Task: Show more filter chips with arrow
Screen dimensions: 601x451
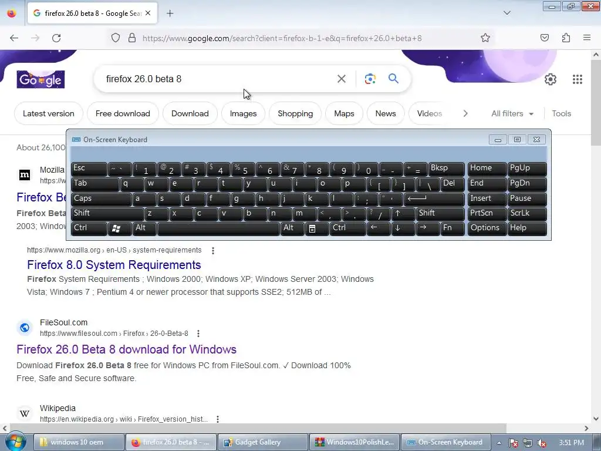Action: tap(465, 113)
